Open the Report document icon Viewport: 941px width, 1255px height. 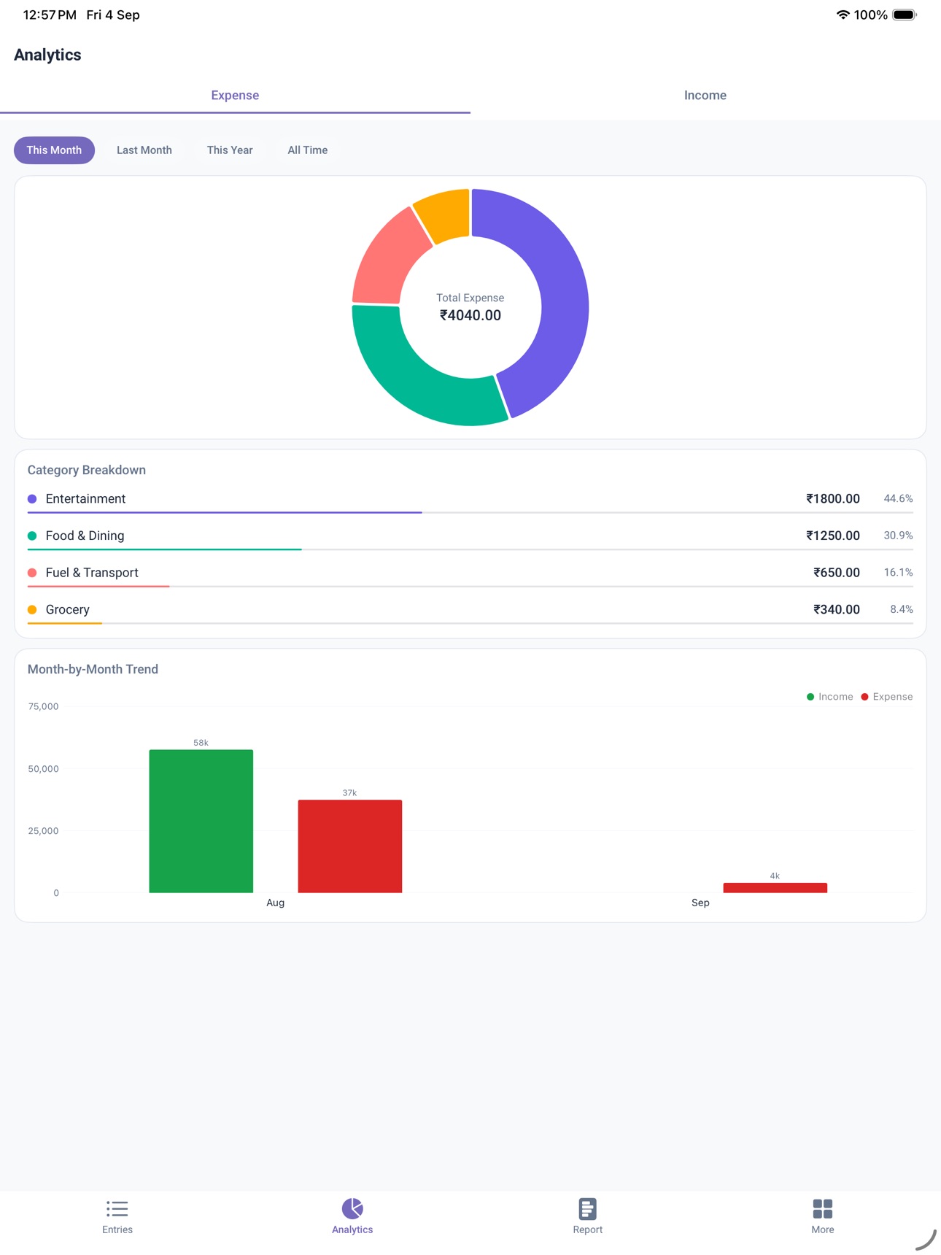tap(587, 1209)
